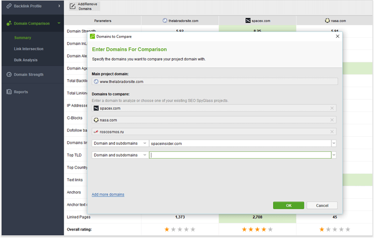Open Backlink Profile link icon in sidebar
The width and height of the screenshot is (374, 238).
(9, 6)
